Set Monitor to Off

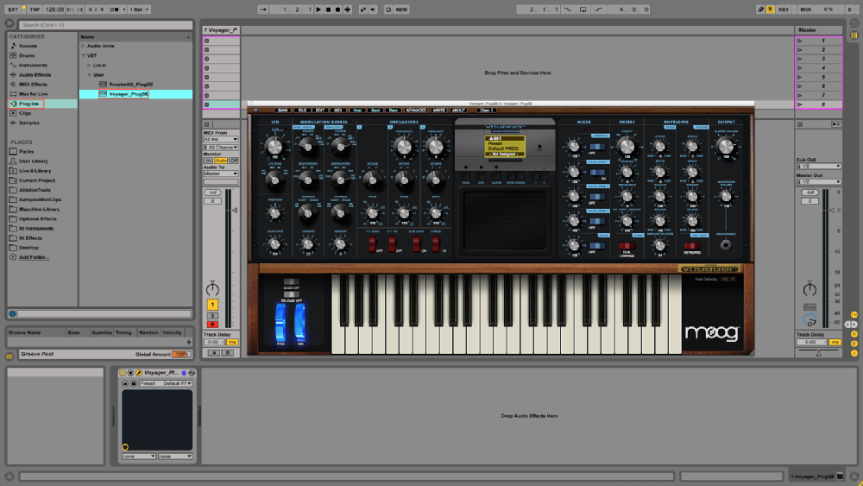pyautogui.click(x=234, y=161)
